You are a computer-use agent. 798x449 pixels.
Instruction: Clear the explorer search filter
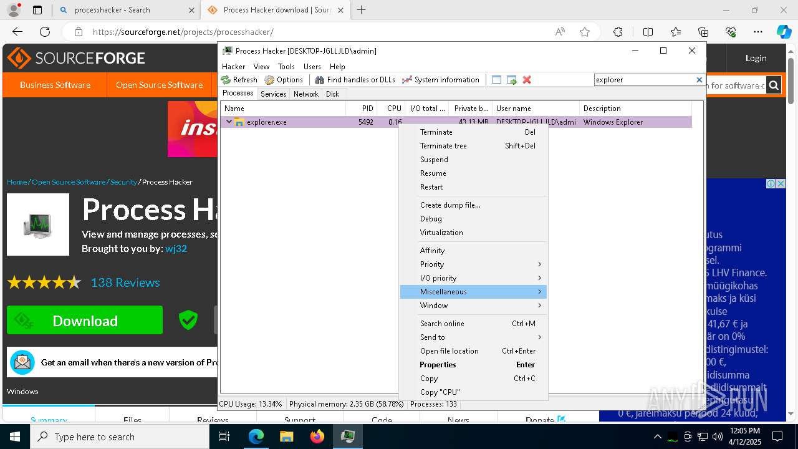click(x=699, y=80)
